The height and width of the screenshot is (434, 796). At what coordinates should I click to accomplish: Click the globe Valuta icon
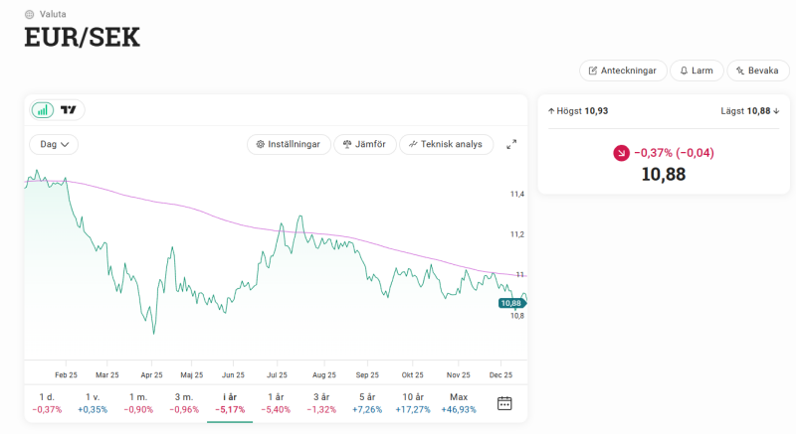pos(29,15)
